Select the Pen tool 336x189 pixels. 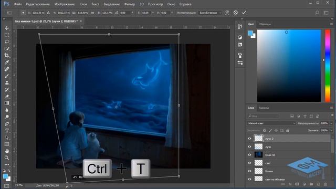[7, 124]
